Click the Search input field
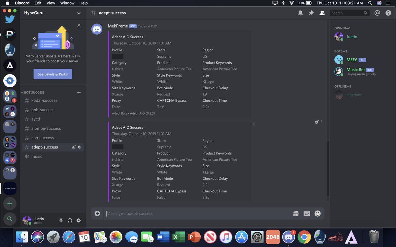This screenshot has height=247, width=396. click(349, 13)
